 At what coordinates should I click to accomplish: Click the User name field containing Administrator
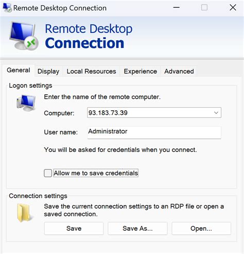pyautogui.click(x=154, y=132)
